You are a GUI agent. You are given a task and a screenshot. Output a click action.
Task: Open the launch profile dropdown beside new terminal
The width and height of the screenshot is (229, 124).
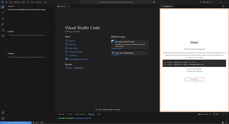tap(212, 114)
